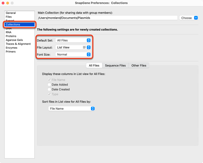The width and height of the screenshot is (203, 163).
Task: Open the File Layout dropdown
Action: coord(73,47)
